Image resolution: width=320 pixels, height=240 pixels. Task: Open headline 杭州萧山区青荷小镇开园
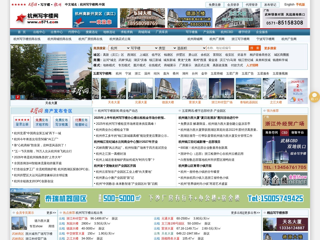(x=195, y=166)
